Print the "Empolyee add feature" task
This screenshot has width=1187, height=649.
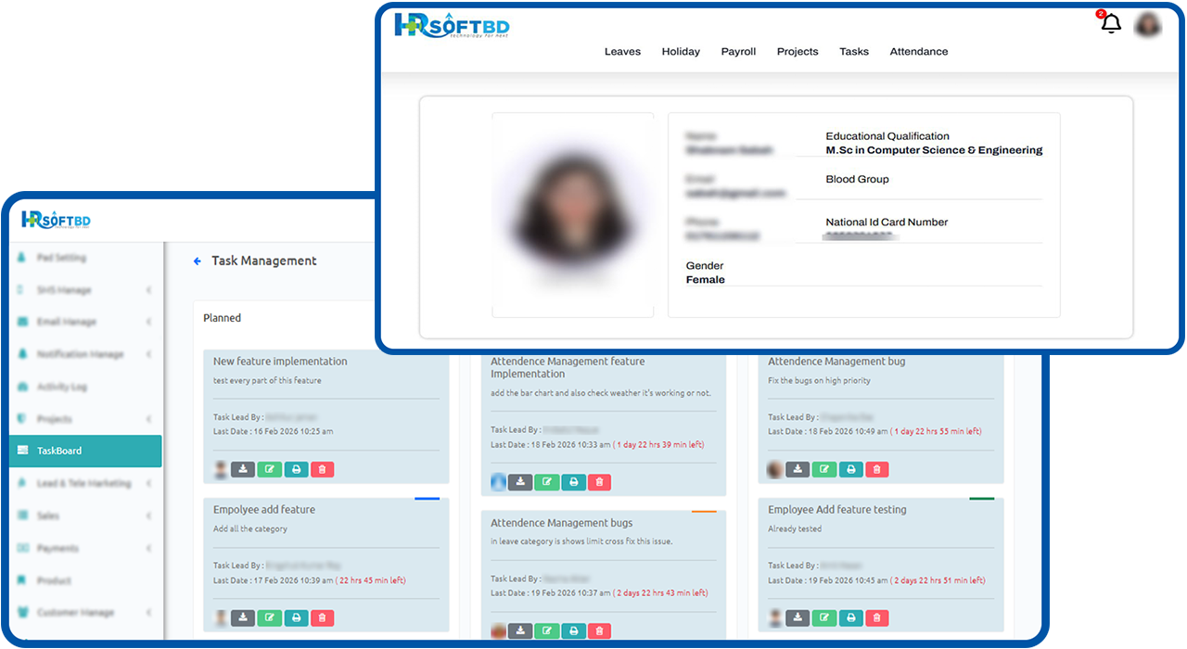[x=296, y=618]
